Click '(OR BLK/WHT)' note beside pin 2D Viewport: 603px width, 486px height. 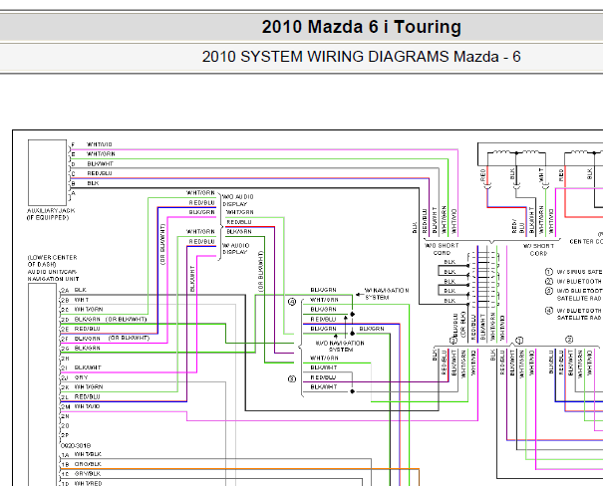tap(127, 320)
